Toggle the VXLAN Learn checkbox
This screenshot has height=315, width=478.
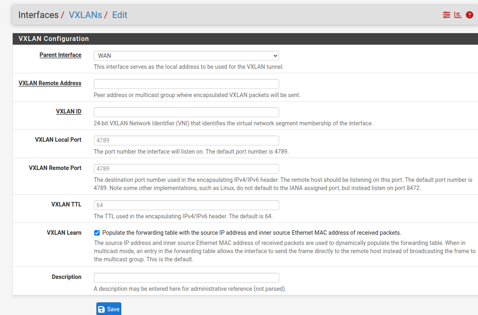click(97, 233)
